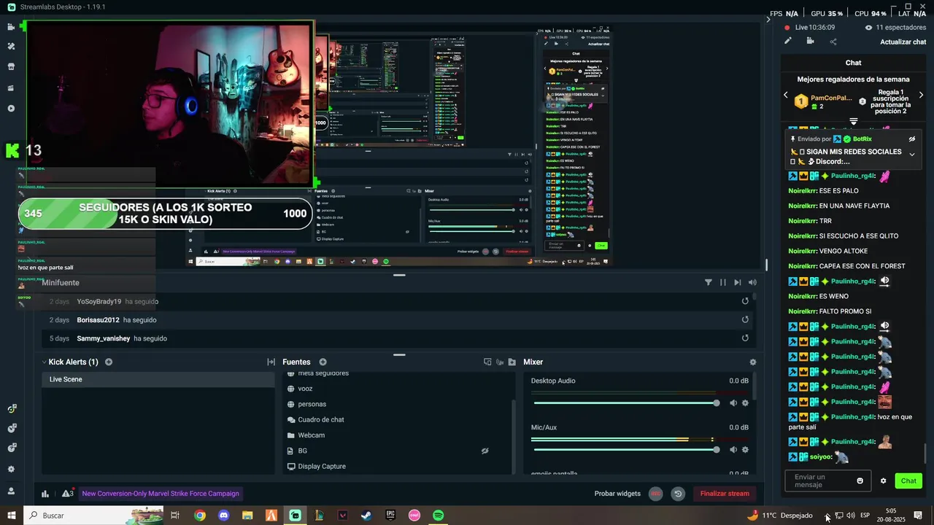
Task: Toggle visibility of BG source
Action: coord(485,451)
